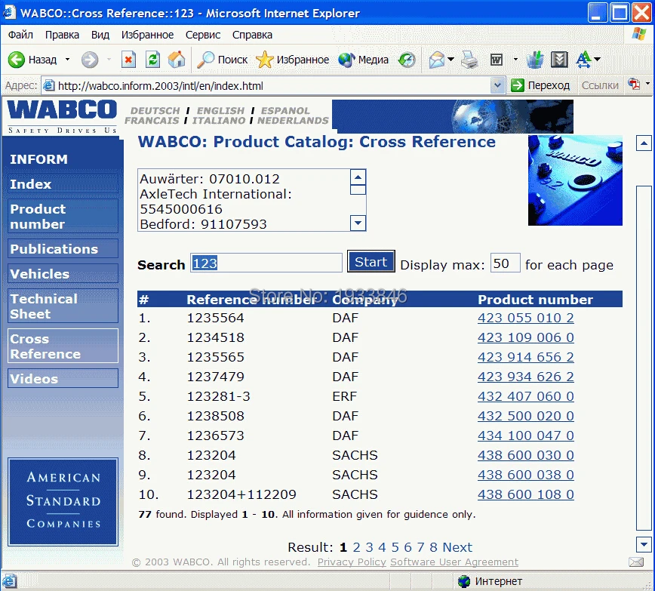
Task: Open Избранное favorites star in toolbar
Action: [x=293, y=60]
